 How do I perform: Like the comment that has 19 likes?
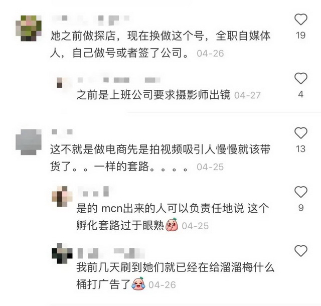click(301, 20)
